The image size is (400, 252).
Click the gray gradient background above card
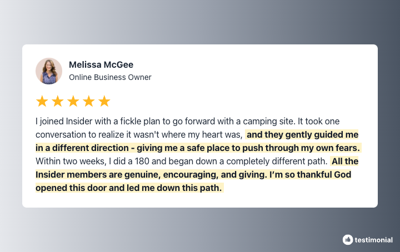pyautogui.click(x=200, y=22)
